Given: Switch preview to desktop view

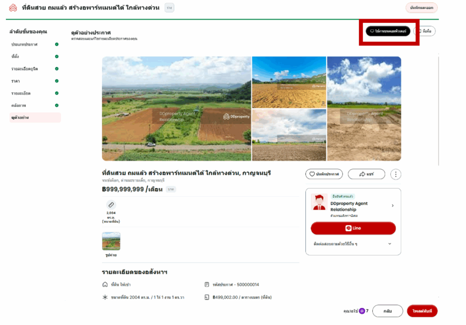Looking at the screenshot, I should click(x=388, y=31).
